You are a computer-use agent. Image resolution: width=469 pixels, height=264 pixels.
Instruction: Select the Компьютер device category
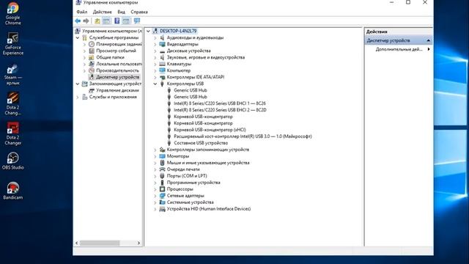tap(179, 70)
